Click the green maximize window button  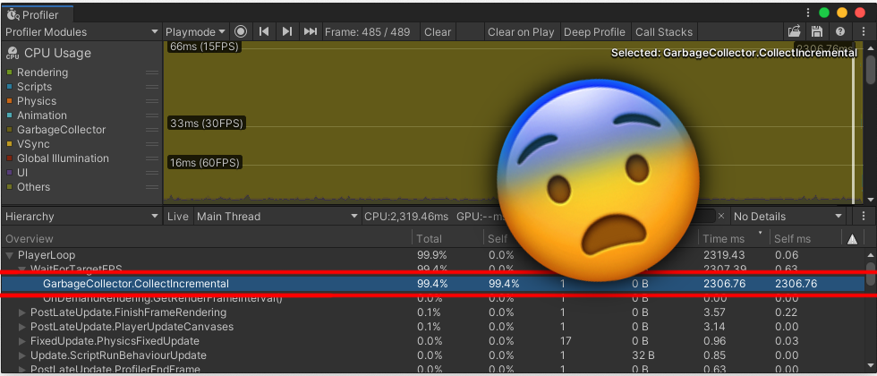click(x=824, y=13)
